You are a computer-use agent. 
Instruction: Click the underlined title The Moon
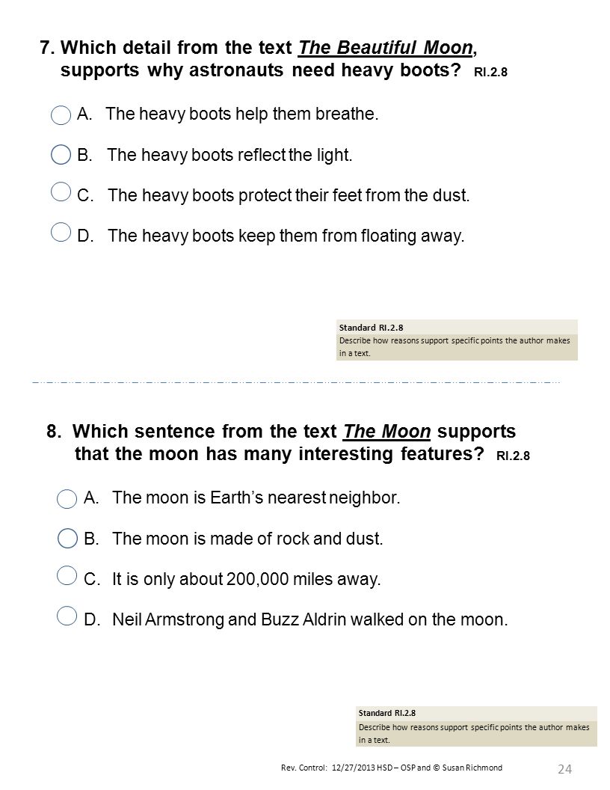pos(387,432)
